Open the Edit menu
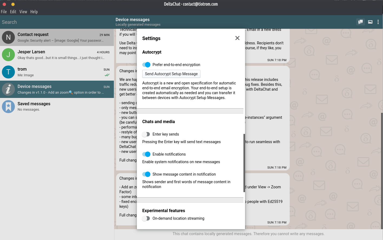 click(13, 12)
